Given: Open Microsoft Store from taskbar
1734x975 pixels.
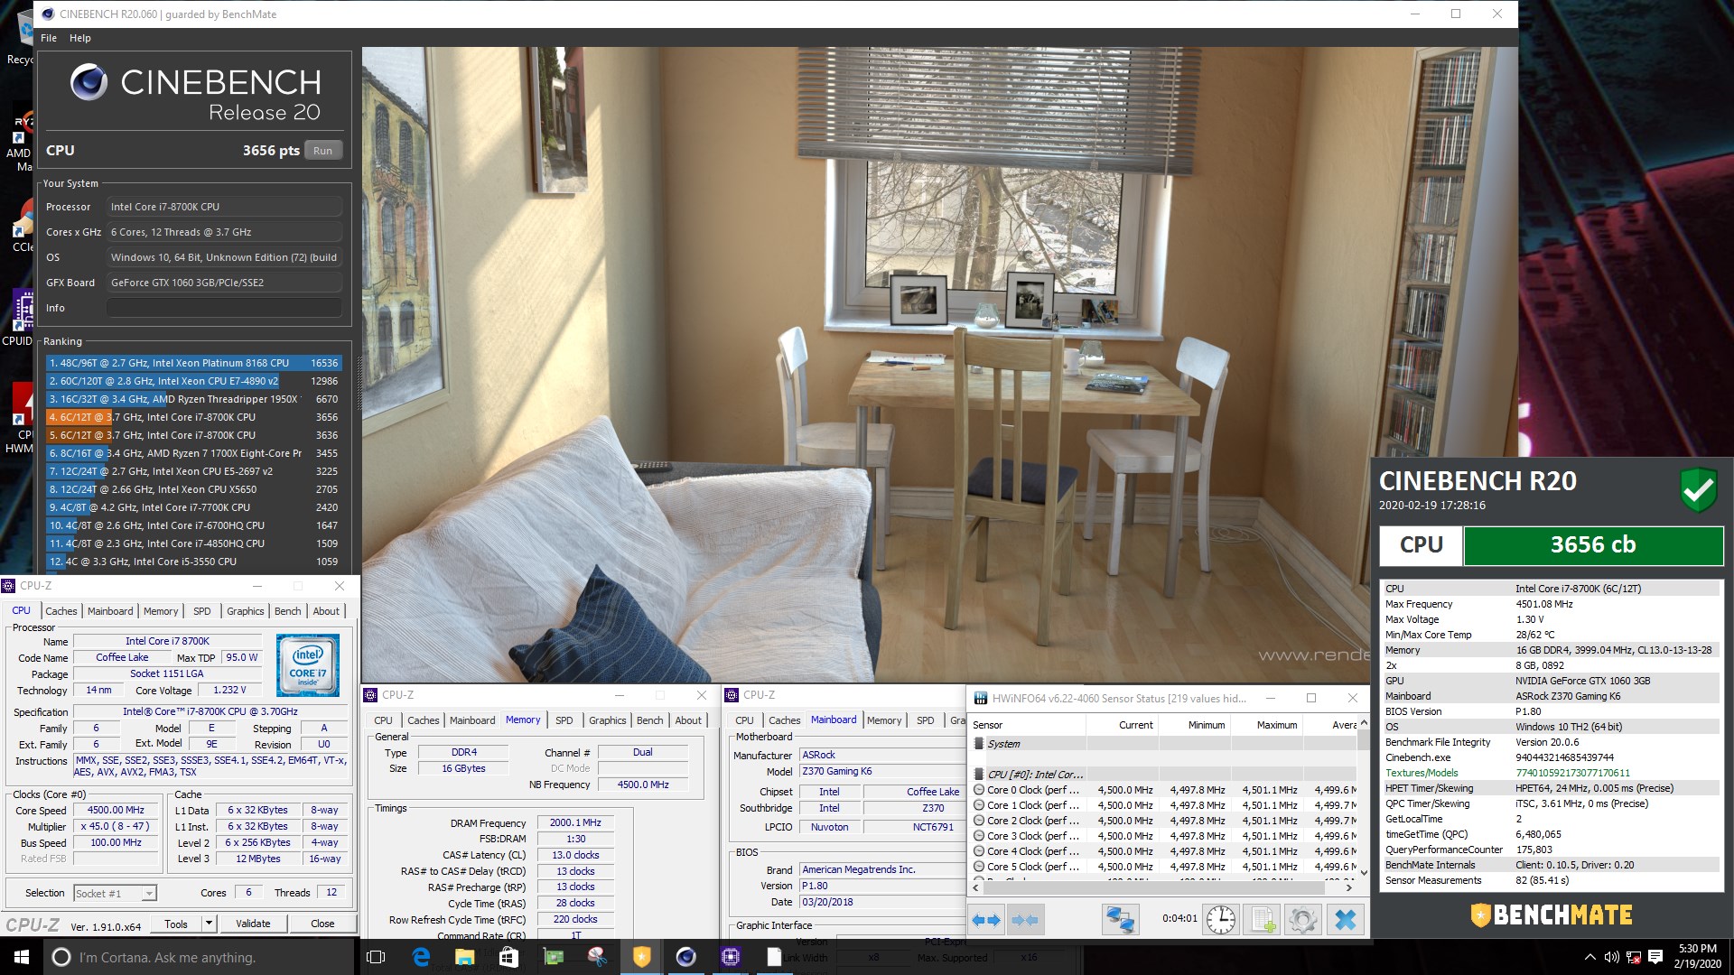Looking at the screenshot, I should (x=508, y=957).
